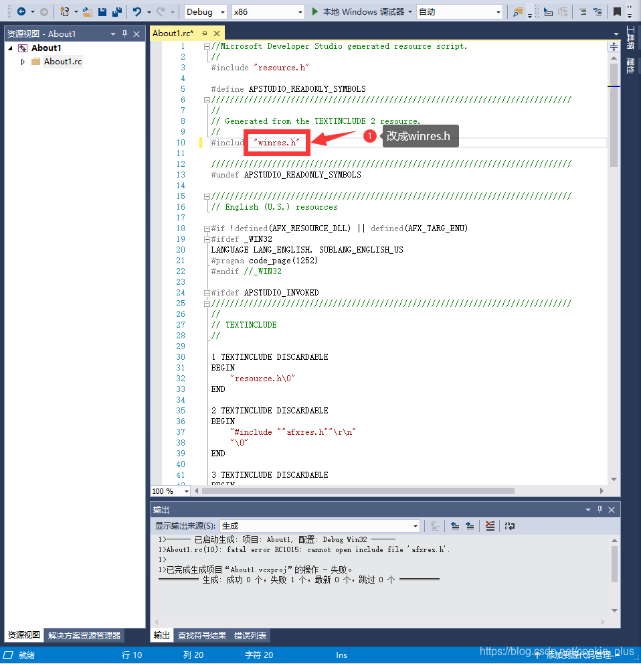Switch to the About1.rc* editor tab

(173, 33)
